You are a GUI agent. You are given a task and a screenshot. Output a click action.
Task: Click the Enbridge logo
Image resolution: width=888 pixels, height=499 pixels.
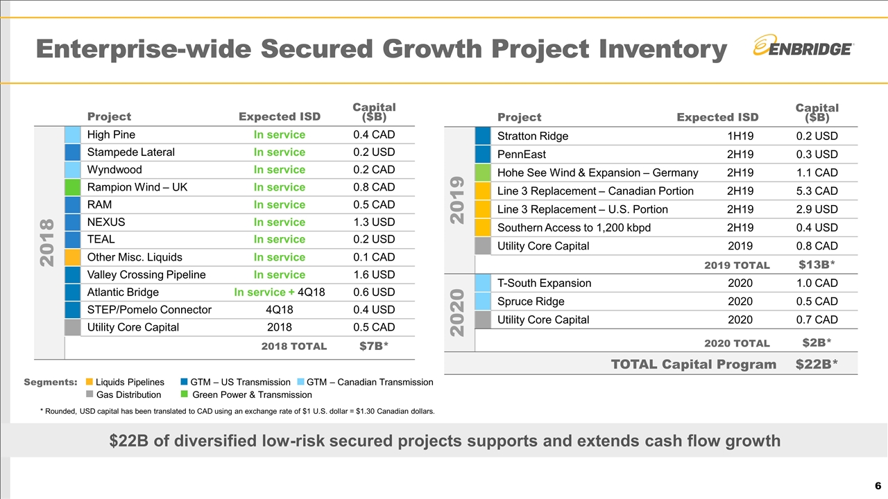(x=803, y=47)
